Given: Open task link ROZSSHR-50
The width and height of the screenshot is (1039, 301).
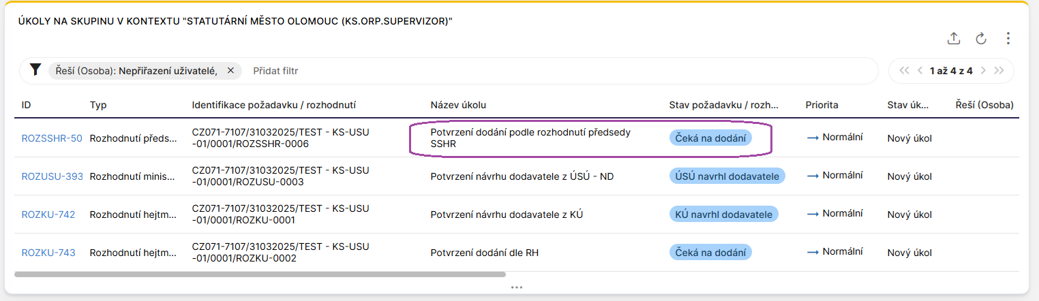Looking at the screenshot, I should click(52, 138).
